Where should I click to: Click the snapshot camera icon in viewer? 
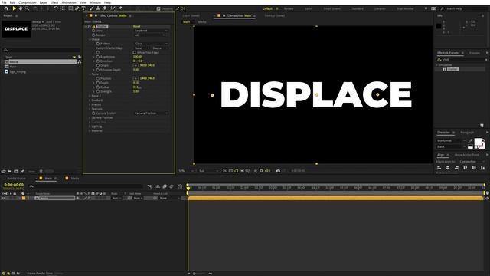[278, 171]
